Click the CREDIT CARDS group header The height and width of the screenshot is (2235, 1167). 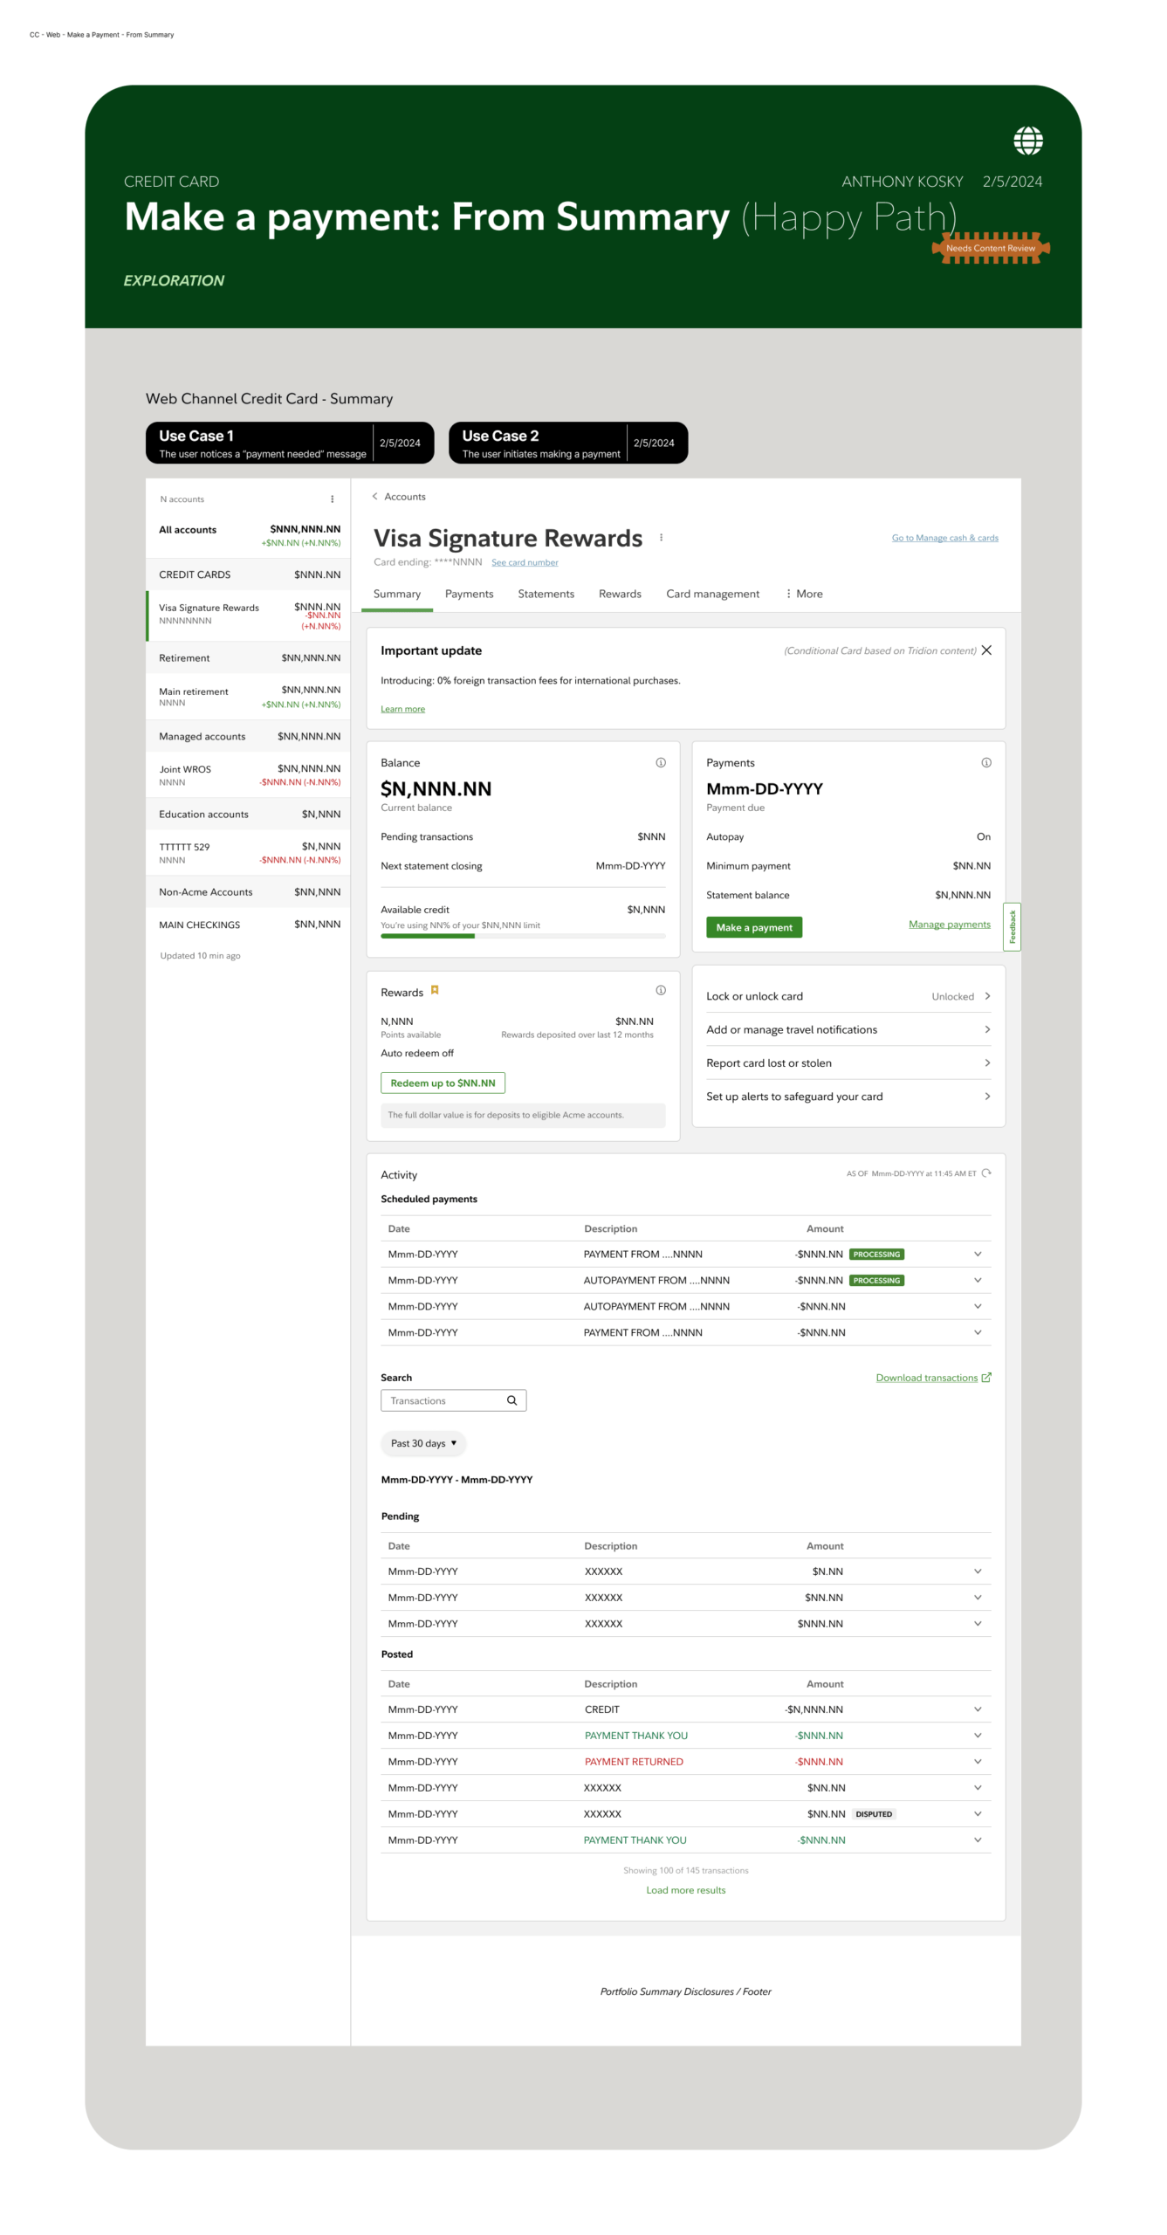tap(249, 574)
